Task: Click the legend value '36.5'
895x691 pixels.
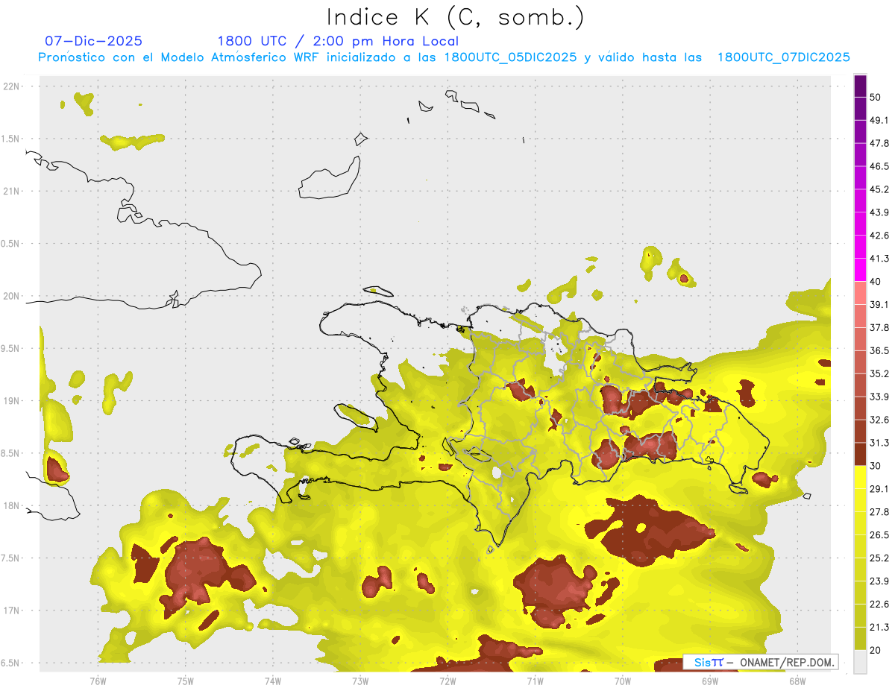Action: click(x=879, y=350)
